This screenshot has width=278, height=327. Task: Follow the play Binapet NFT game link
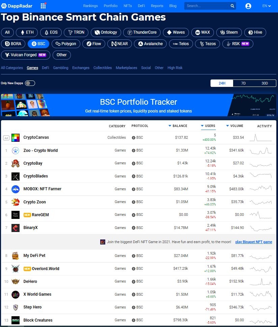point(254,242)
